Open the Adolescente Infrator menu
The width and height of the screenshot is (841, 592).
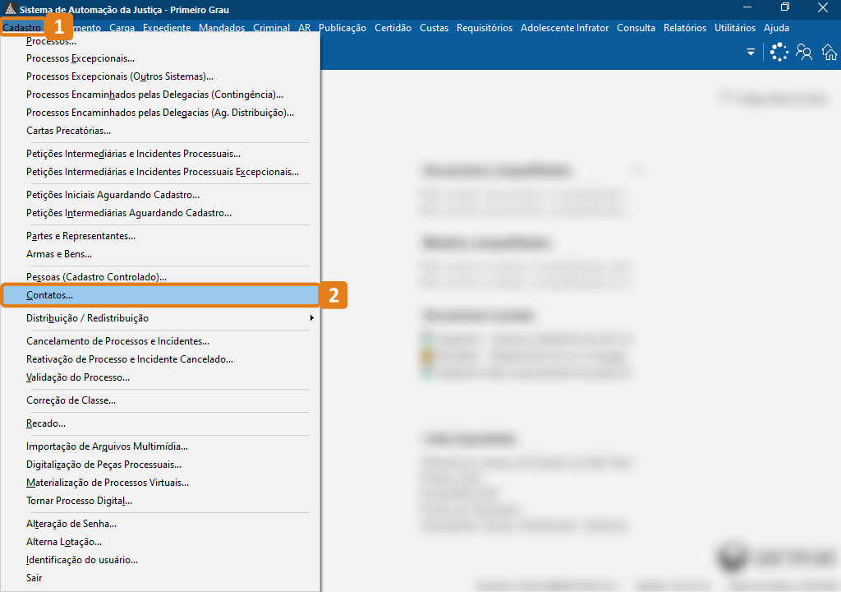(x=564, y=28)
